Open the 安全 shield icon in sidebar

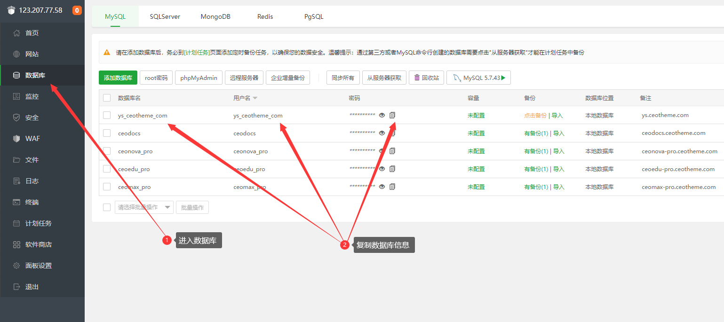(17, 118)
